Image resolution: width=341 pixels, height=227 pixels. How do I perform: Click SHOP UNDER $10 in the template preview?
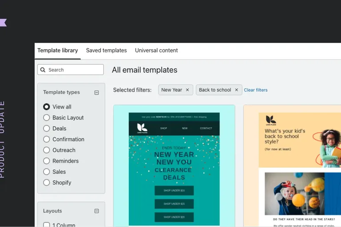[174, 191]
